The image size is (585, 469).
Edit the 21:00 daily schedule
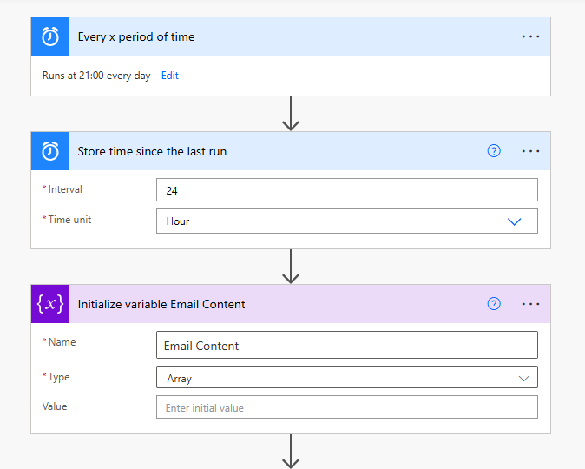pos(170,76)
